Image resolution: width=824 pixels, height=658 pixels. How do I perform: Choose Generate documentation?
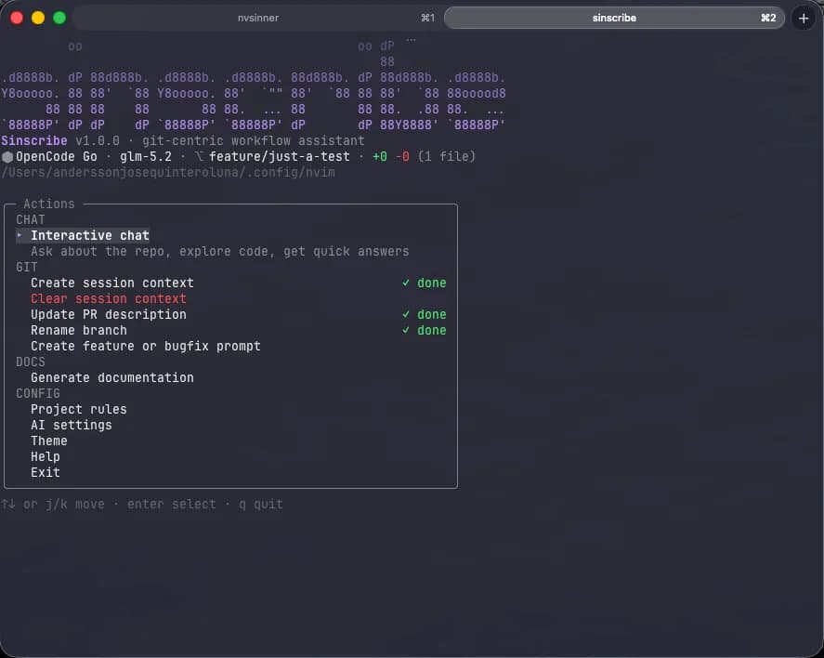111,377
